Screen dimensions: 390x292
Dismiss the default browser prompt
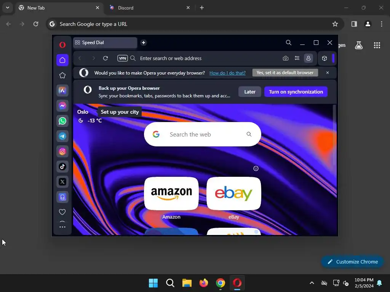[x=328, y=73]
